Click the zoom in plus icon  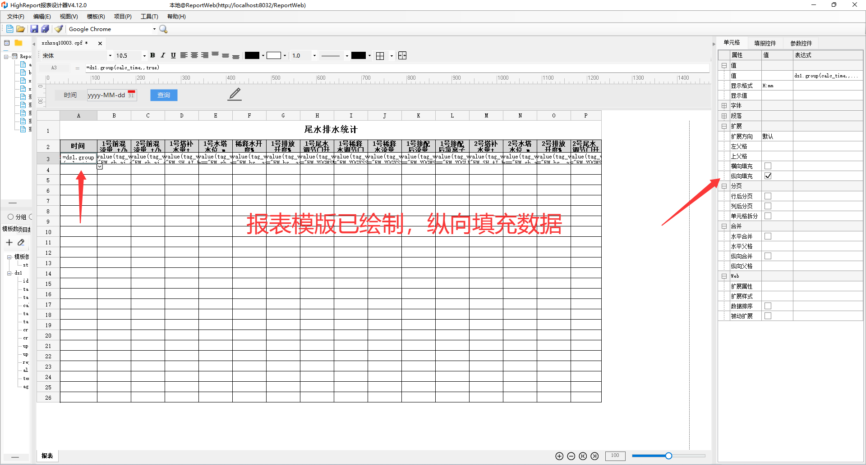coord(559,456)
